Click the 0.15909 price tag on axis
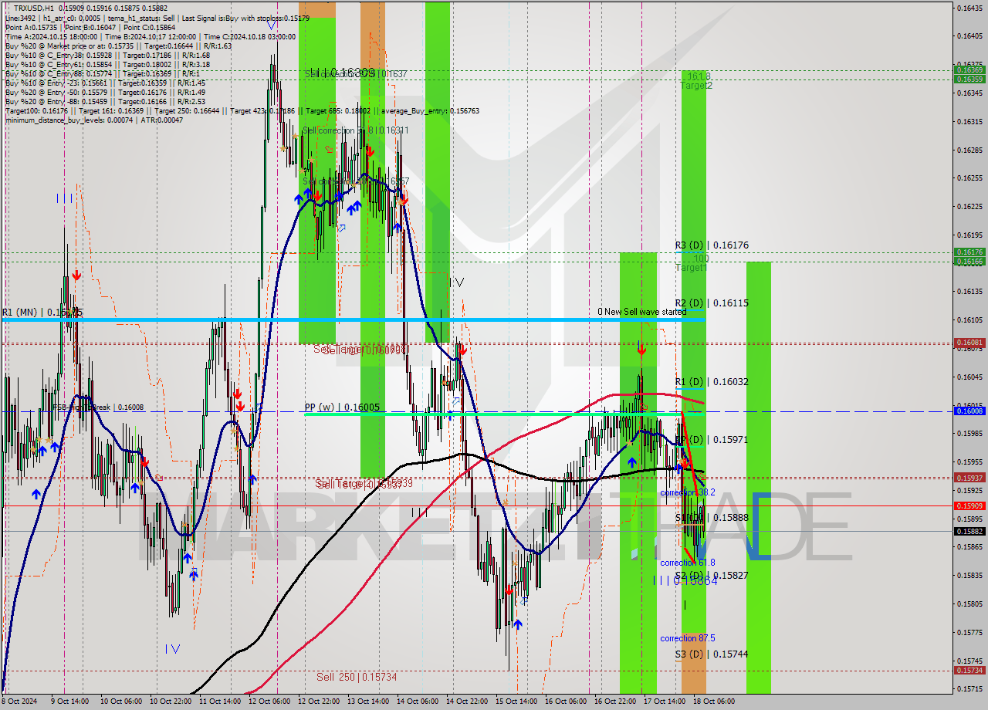Screen dimensions: 988x710 point(969,506)
